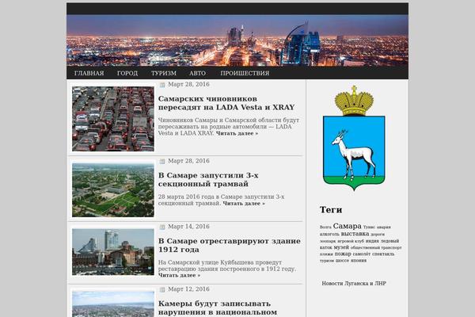This screenshot has height=317, width=475.
Task: Open headline Камеры будут записывать нарушения
Action: click(218, 308)
